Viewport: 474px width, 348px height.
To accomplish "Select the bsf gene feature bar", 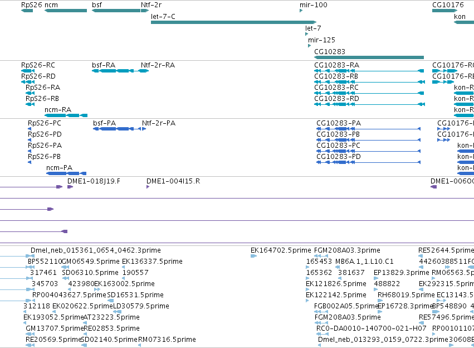I will (116, 11).
